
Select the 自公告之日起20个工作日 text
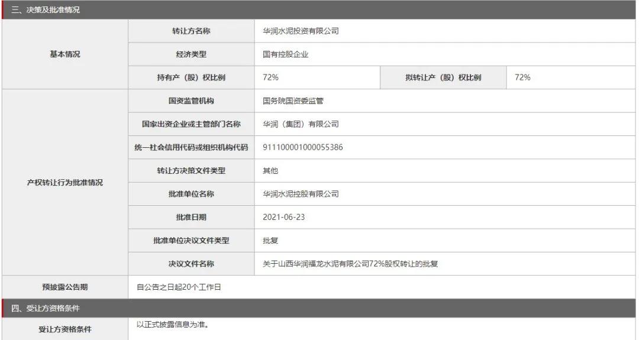point(179,287)
